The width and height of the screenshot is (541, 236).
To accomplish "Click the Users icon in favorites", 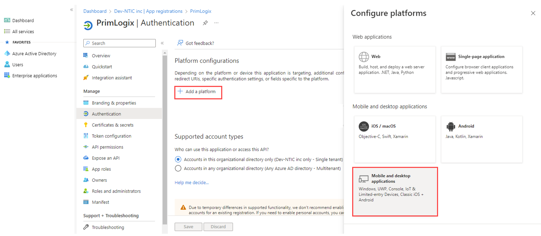I will (x=7, y=65).
